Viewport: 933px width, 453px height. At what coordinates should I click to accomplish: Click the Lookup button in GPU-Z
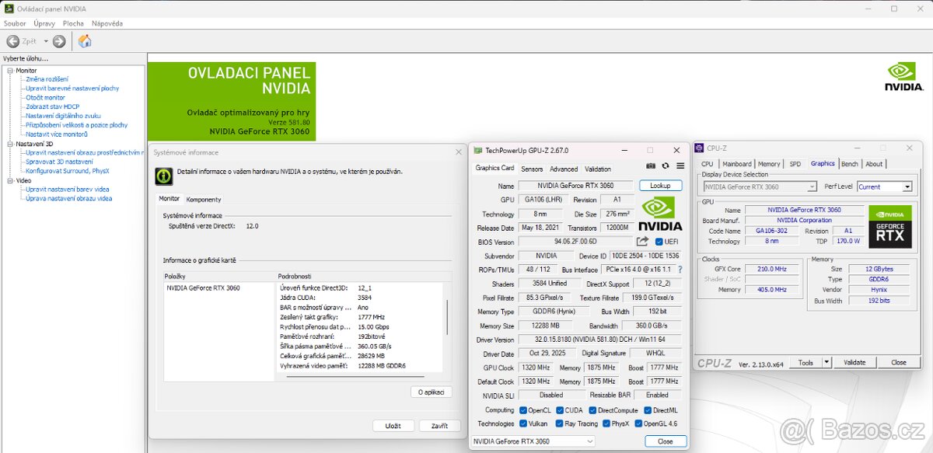click(x=660, y=185)
